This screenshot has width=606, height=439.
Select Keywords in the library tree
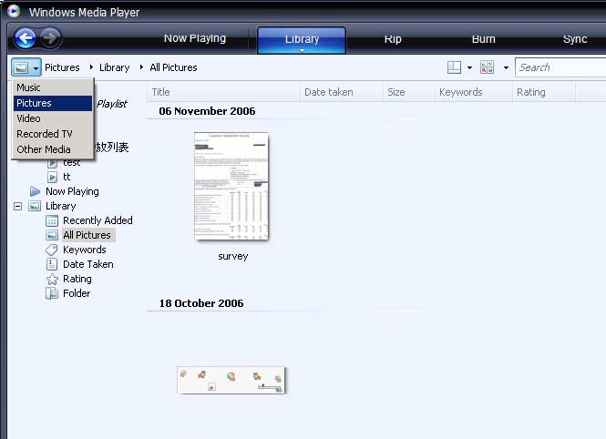tap(84, 250)
